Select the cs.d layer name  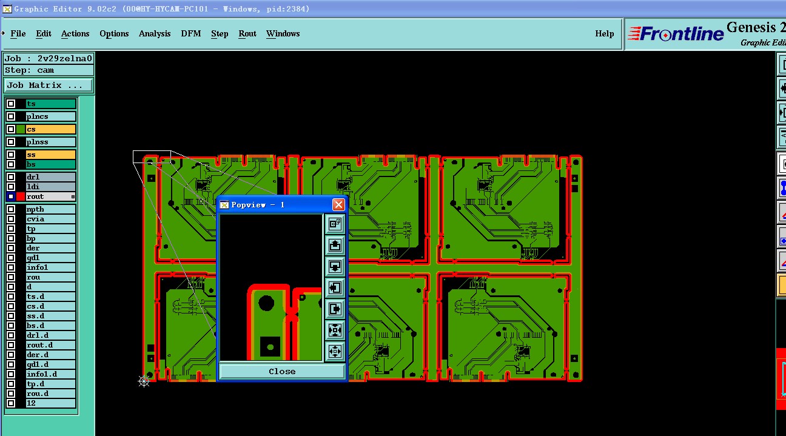tap(51, 306)
